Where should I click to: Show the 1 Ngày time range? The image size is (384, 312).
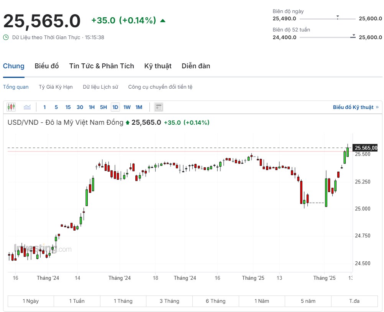pos(31,301)
